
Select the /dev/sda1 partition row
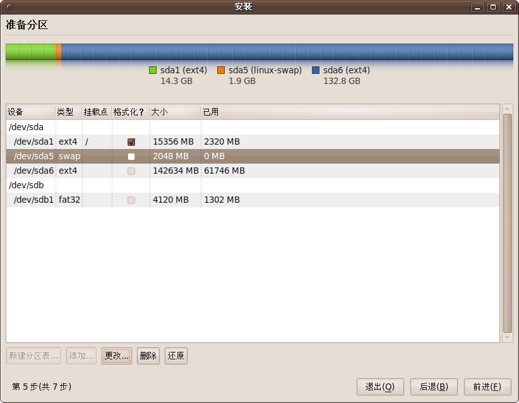point(253,141)
